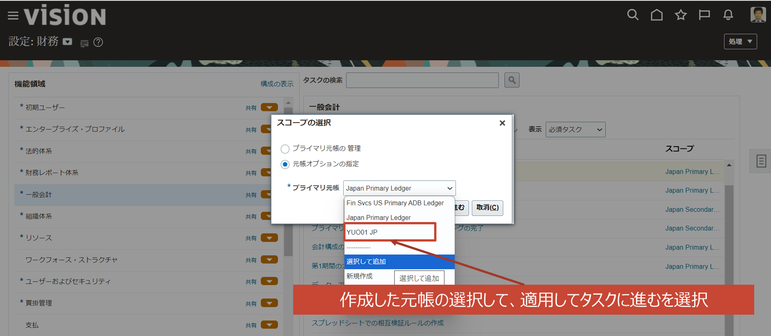Expand the プライマリ元帳 dropdown

tap(399, 188)
